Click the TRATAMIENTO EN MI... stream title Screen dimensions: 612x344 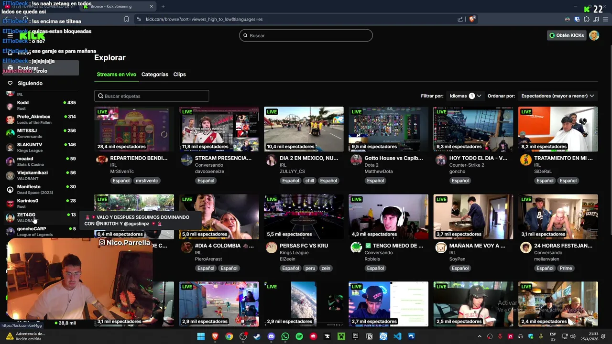tap(563, 158)
